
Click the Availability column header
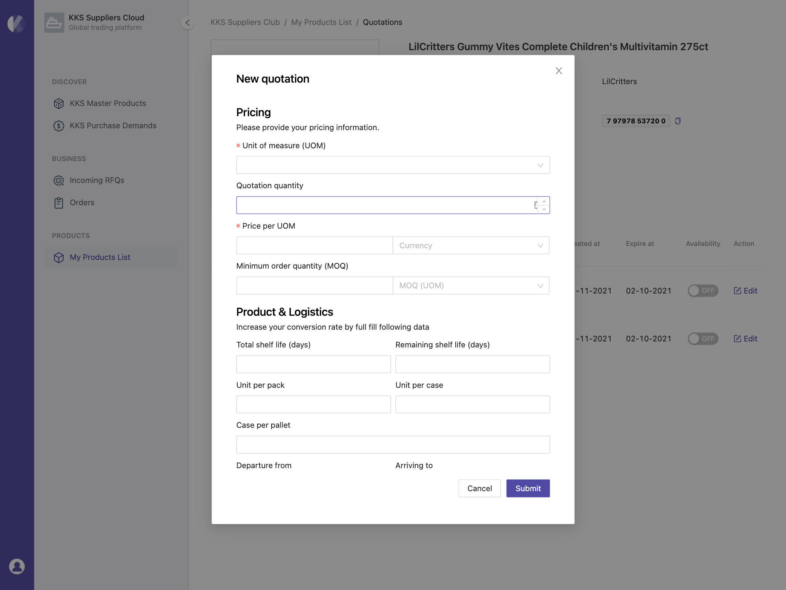coord(703,244)
